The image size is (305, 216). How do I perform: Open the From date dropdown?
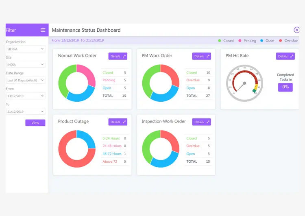coord(26,96)
